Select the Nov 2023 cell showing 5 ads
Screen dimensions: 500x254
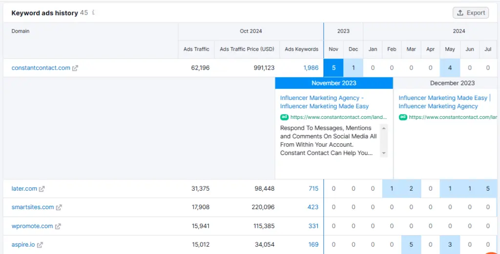coord(333,68)
